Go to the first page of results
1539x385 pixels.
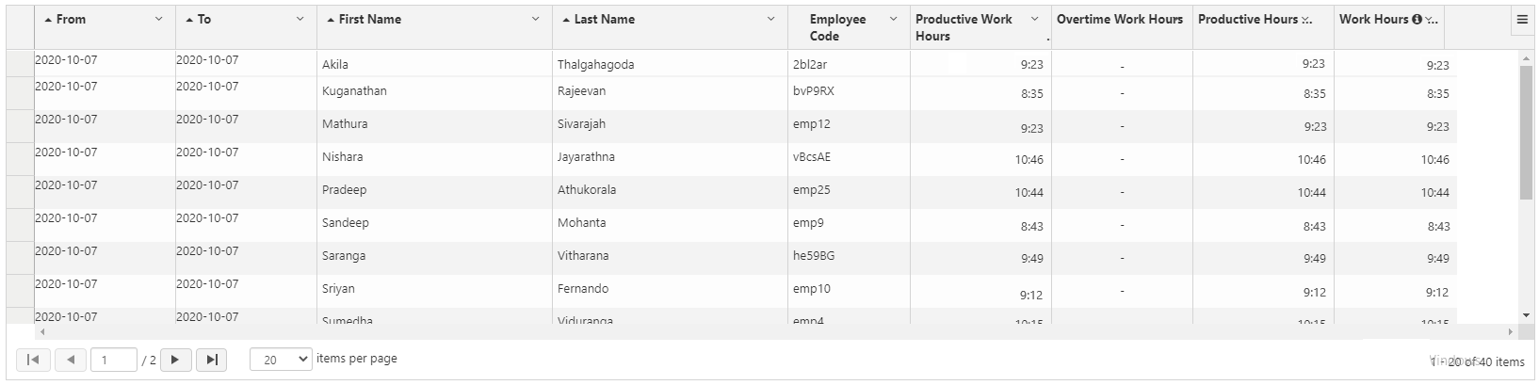33,360
